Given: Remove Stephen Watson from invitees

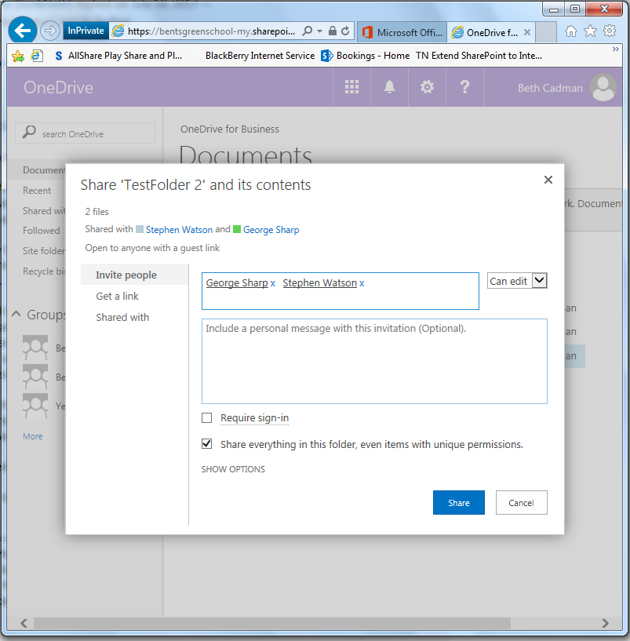Looking at the screenshot, I should point(362,283).
